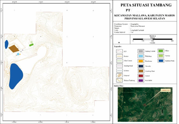Click the black-and-white scale bar
Viewport: 179px width, 124px height.
[153, 39]
